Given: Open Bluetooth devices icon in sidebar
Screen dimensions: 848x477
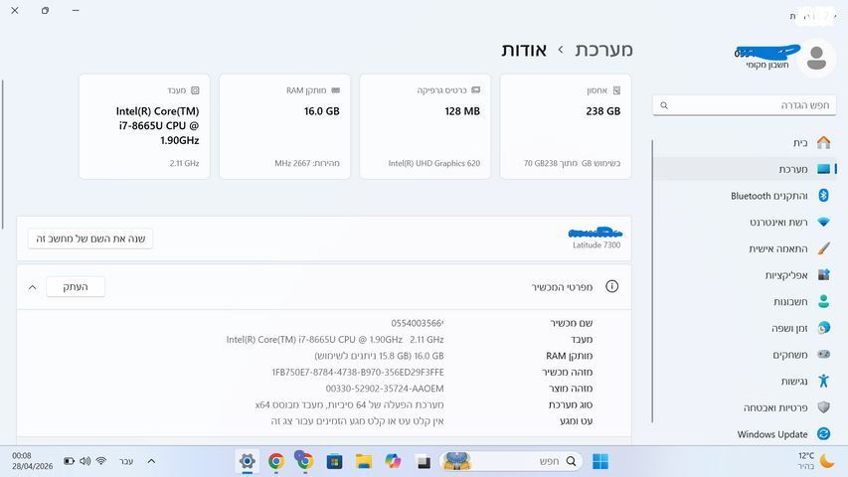Looking at the screenshot, I should (x=823, y=195).
